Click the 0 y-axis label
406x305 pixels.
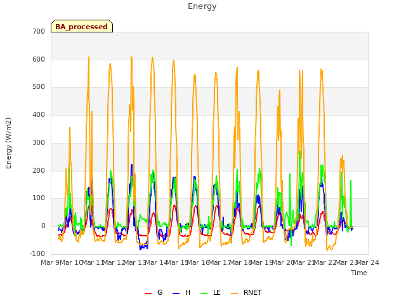coord(43,226)
